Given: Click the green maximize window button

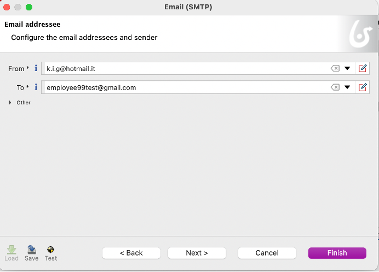Looking at the screenshot, I should [29, 7].
